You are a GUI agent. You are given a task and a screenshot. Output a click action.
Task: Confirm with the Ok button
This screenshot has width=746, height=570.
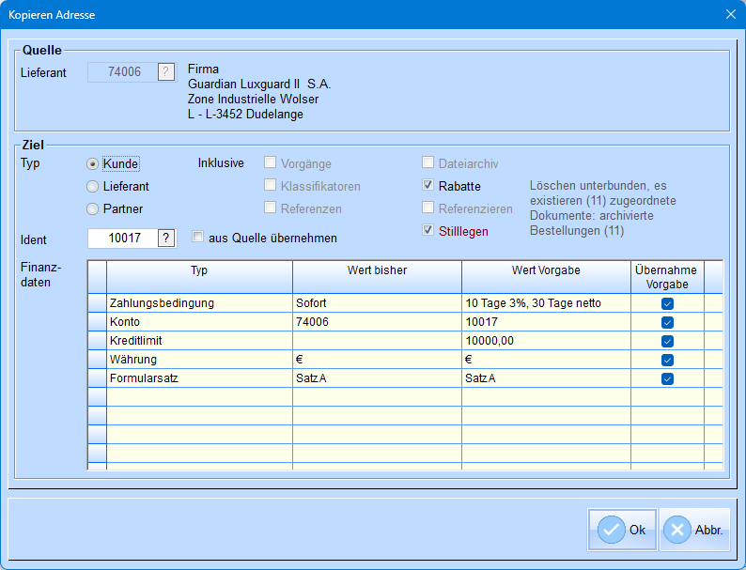pyautogui.click(x=622, y=530)
